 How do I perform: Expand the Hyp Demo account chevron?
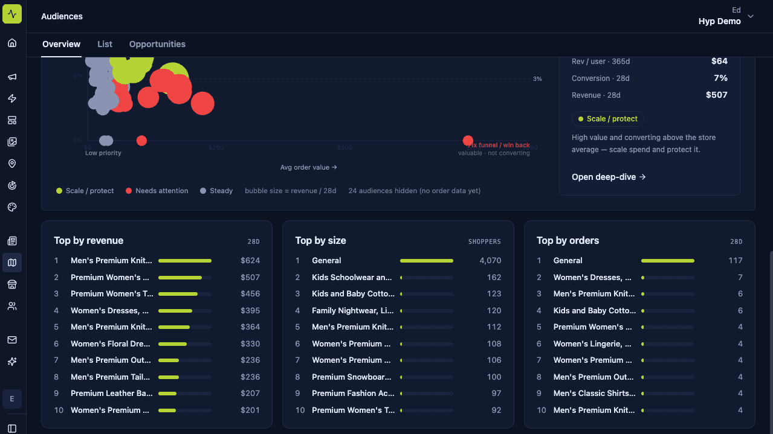coord(751,16)
